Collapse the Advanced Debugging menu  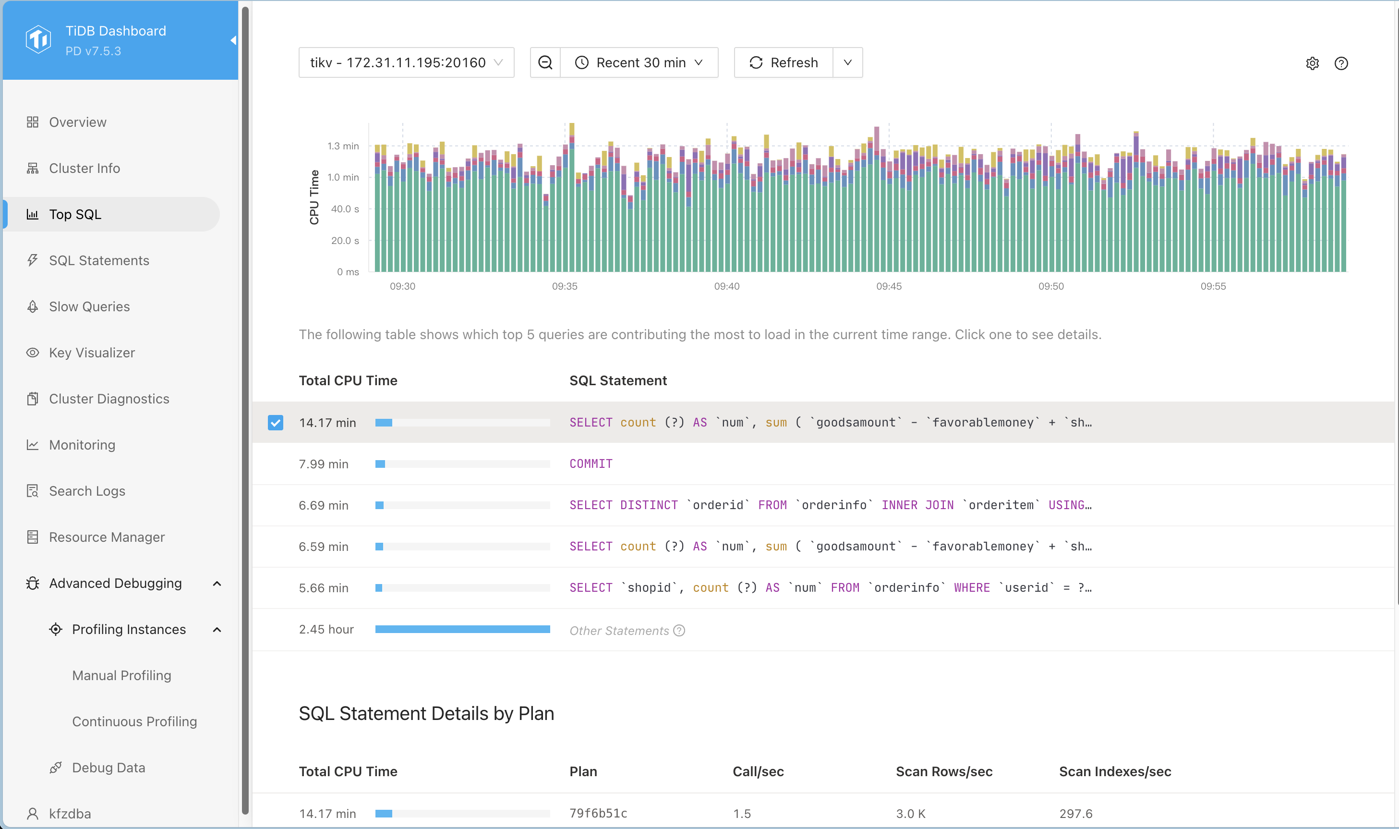tap(217, 583)
